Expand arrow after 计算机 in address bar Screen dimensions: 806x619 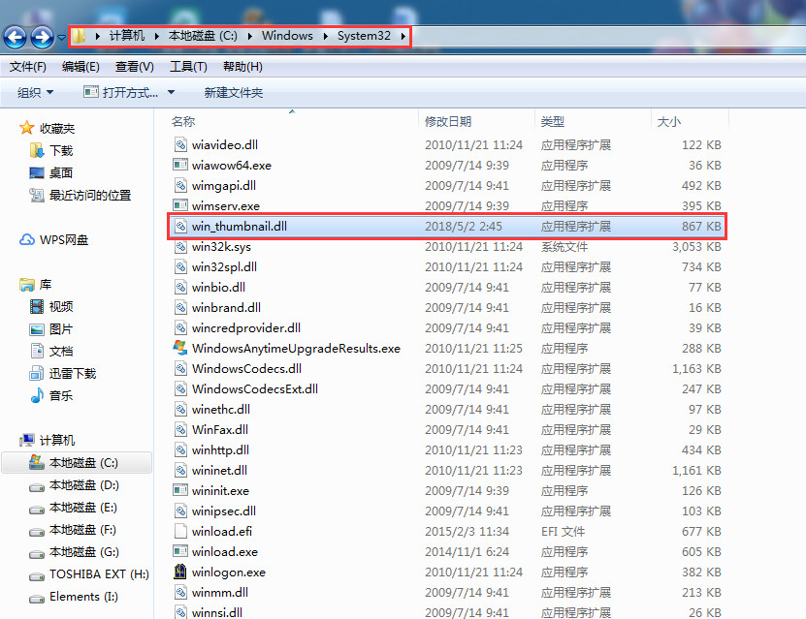click(x=157, y=36)
